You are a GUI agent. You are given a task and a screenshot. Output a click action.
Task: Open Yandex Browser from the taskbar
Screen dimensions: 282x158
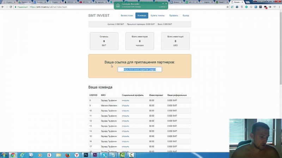click(x=77, y=155)
